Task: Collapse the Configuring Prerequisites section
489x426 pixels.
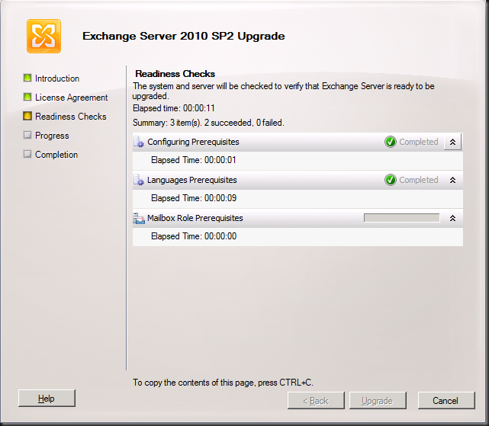Action: (452, 142)
